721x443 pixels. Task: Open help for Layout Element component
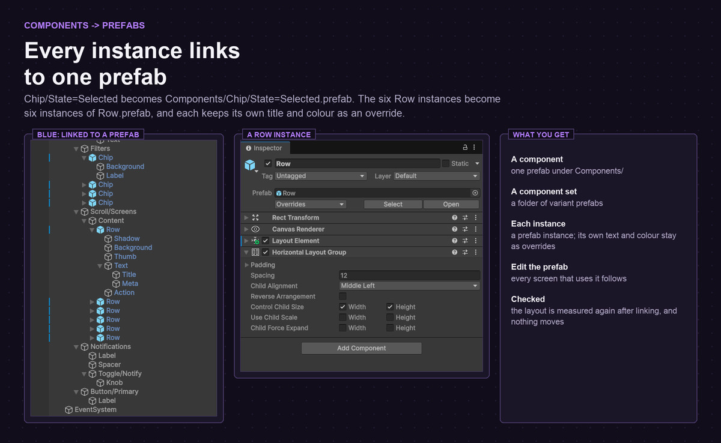point(455,241)
